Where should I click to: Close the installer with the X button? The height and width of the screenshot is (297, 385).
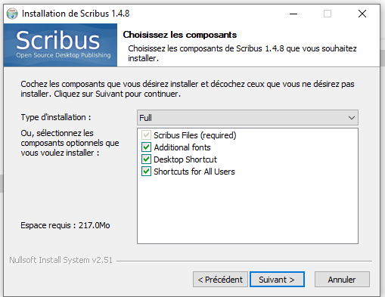[x=362, y=14]
